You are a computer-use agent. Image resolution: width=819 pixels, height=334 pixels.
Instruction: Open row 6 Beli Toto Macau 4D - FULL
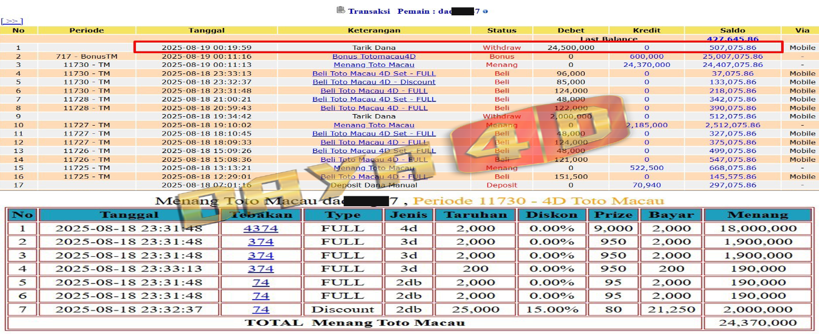pos(374,91)
